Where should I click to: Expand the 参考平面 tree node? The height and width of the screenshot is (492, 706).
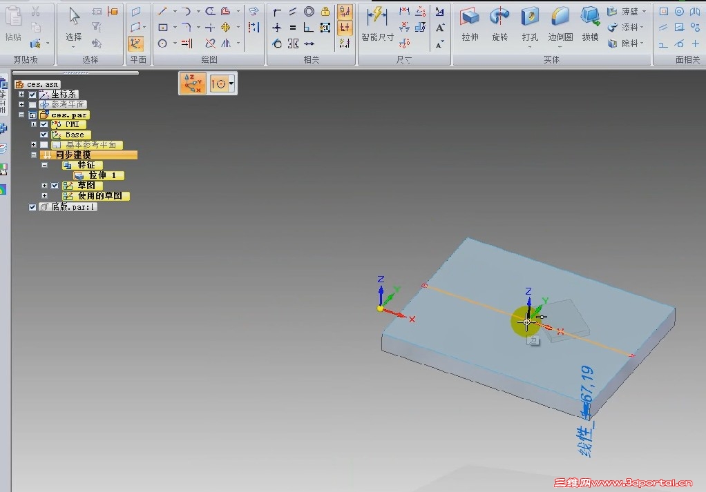click(21, 104)
